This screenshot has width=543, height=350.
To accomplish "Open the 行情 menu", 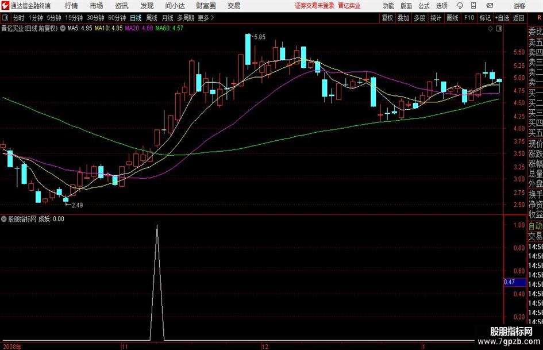I will click(x=71, y=6).
